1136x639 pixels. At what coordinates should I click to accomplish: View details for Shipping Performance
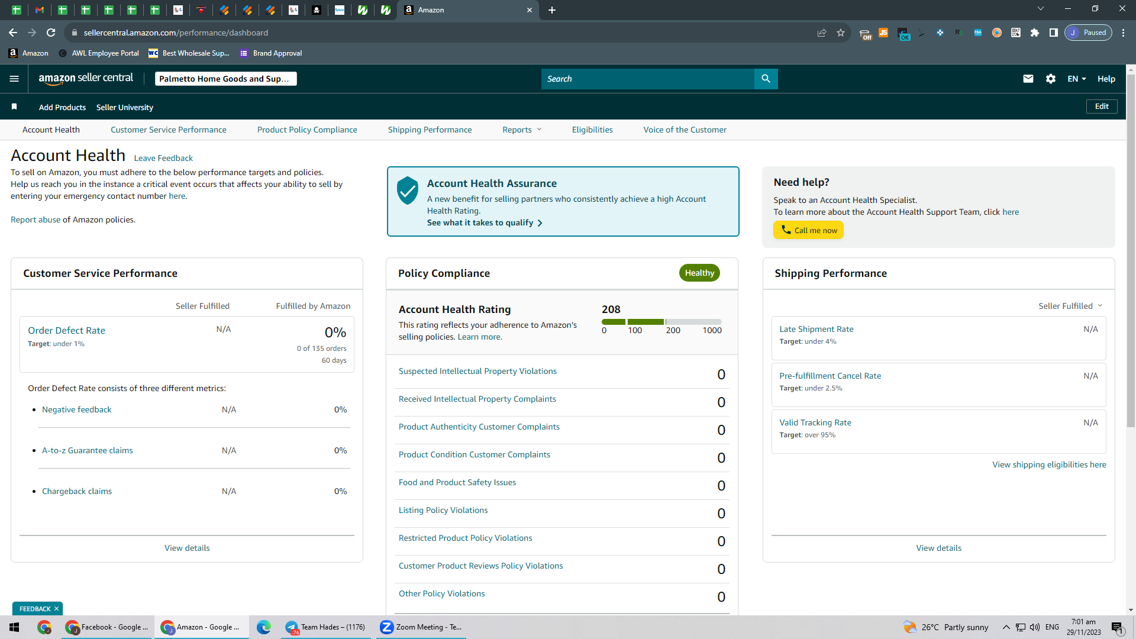click(939, 548)
